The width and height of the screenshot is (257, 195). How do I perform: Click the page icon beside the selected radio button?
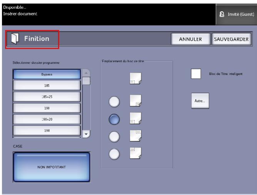135,118
